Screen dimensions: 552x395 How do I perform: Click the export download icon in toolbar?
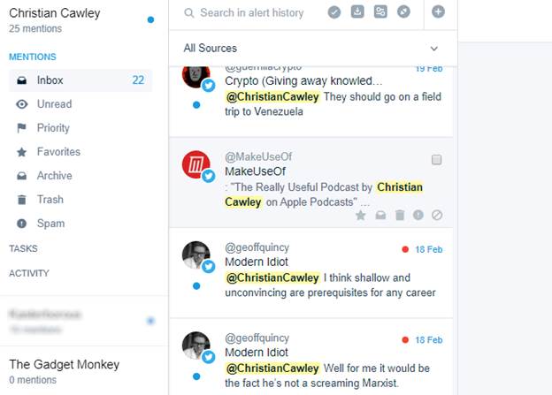click(x=357, y=12)
